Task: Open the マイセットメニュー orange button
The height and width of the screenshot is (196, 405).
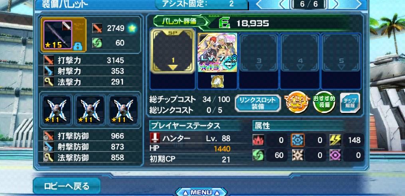Action: point(296,103)
